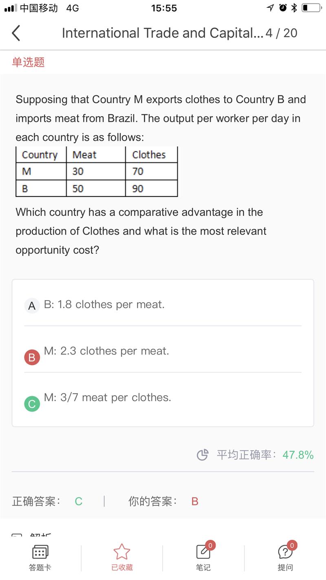Select answer option A circle
The image size is (326, 580).
coord(32,305)
